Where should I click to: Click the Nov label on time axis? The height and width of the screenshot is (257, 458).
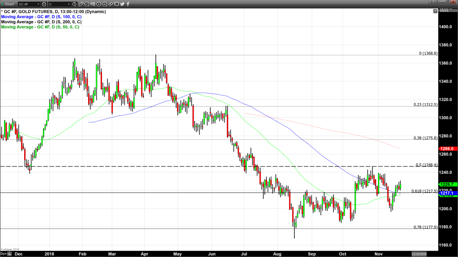pyautogui.click(x=378, y=254)
